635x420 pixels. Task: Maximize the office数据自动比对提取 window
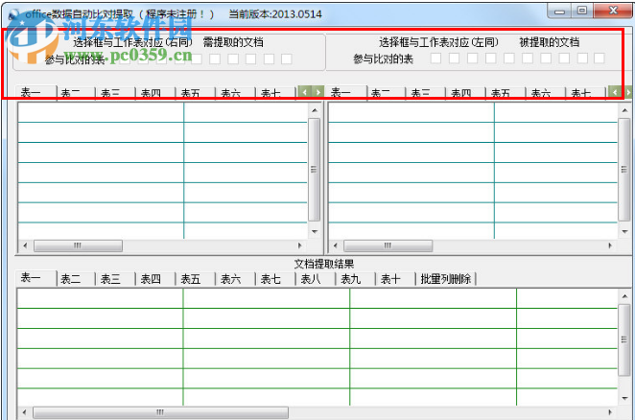pos(582,11)
